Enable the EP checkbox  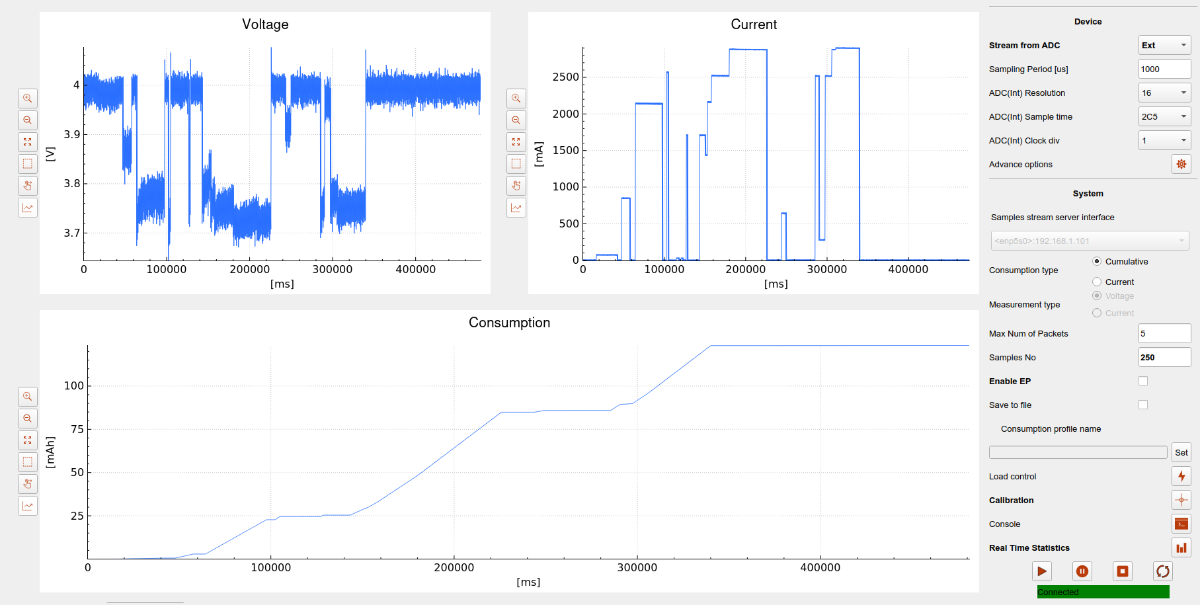tap(1143, 380)
